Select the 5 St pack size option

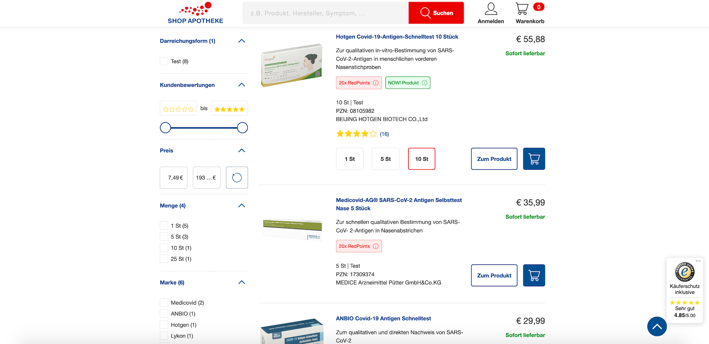tap(385, 159)
